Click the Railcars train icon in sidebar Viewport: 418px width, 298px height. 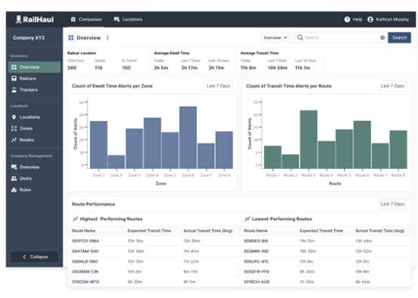coord(14,78)
